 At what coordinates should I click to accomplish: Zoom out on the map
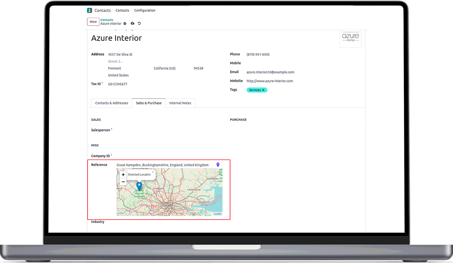coord(123,181)
